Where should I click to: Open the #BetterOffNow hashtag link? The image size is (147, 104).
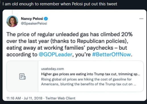coord(111,54)
